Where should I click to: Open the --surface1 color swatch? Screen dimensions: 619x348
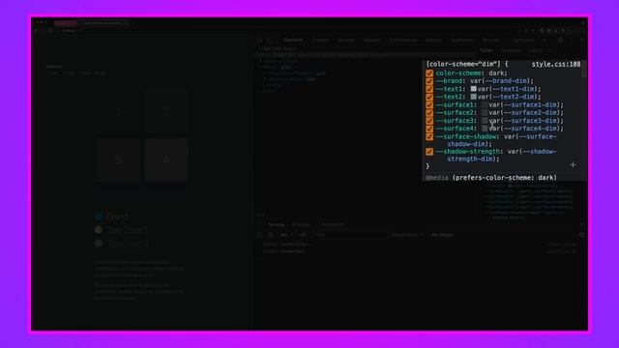[485, 104]
